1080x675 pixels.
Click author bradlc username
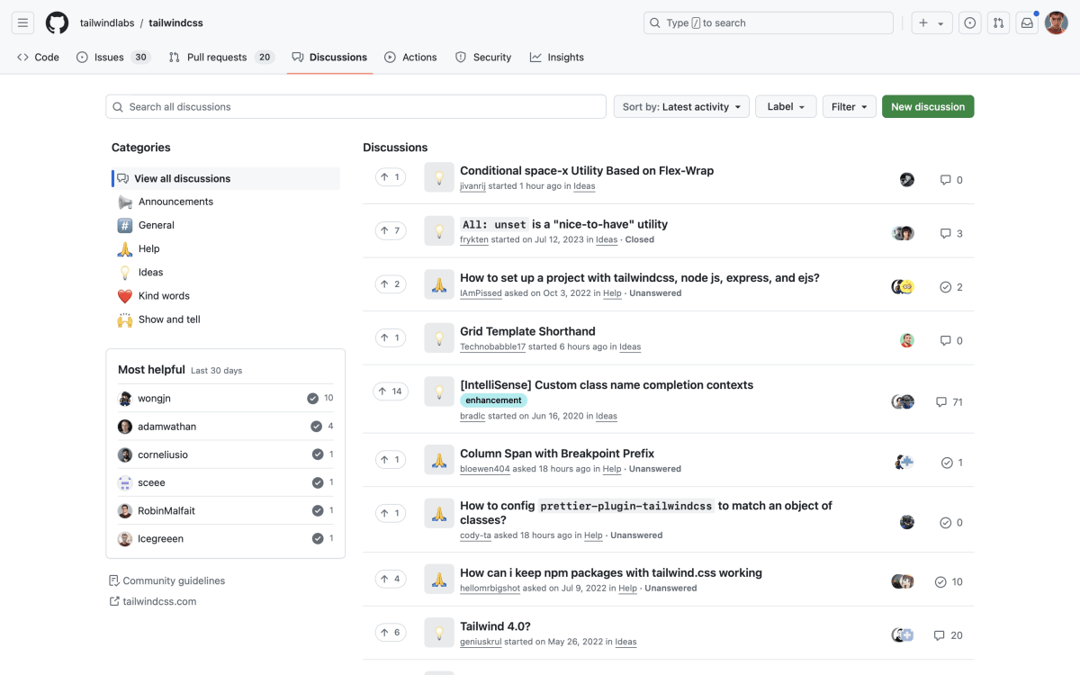pyautogui.click(x=472, y=416)
